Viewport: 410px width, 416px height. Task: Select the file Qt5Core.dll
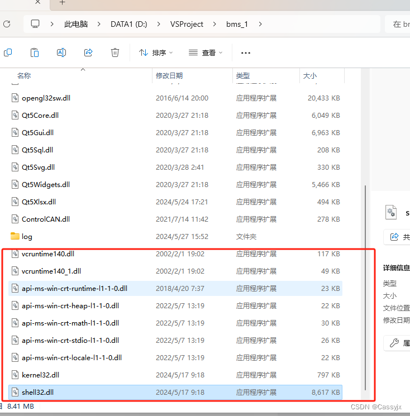click(x=175, y=116)
